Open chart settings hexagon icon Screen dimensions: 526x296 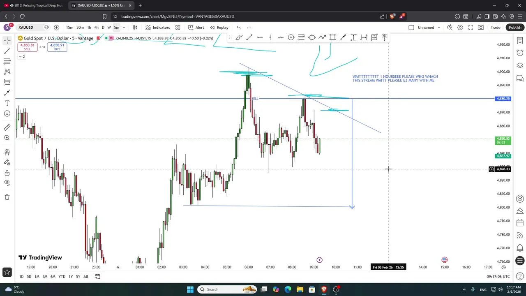(x=460, y=28)
